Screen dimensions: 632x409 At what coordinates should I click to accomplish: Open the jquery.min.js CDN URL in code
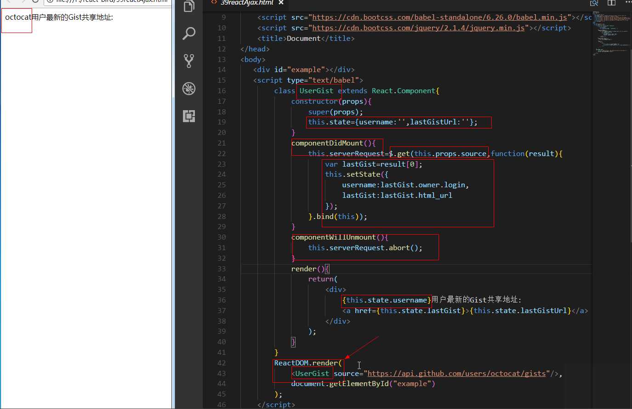pos(418,28)
